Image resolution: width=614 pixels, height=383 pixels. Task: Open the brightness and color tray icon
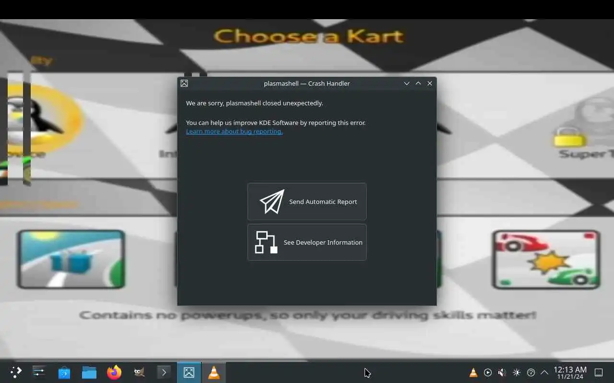pyautogui.click(x=516, y=372)
